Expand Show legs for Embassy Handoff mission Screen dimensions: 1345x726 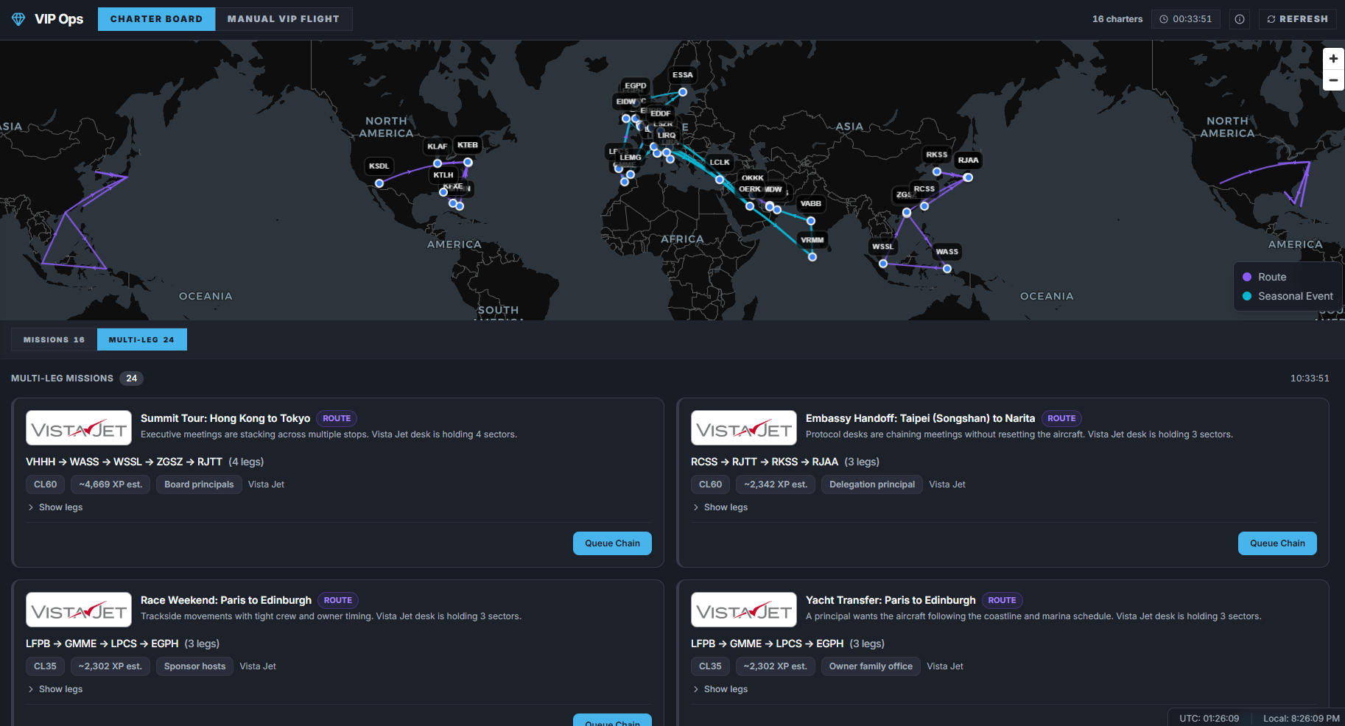tap(720, 507)
